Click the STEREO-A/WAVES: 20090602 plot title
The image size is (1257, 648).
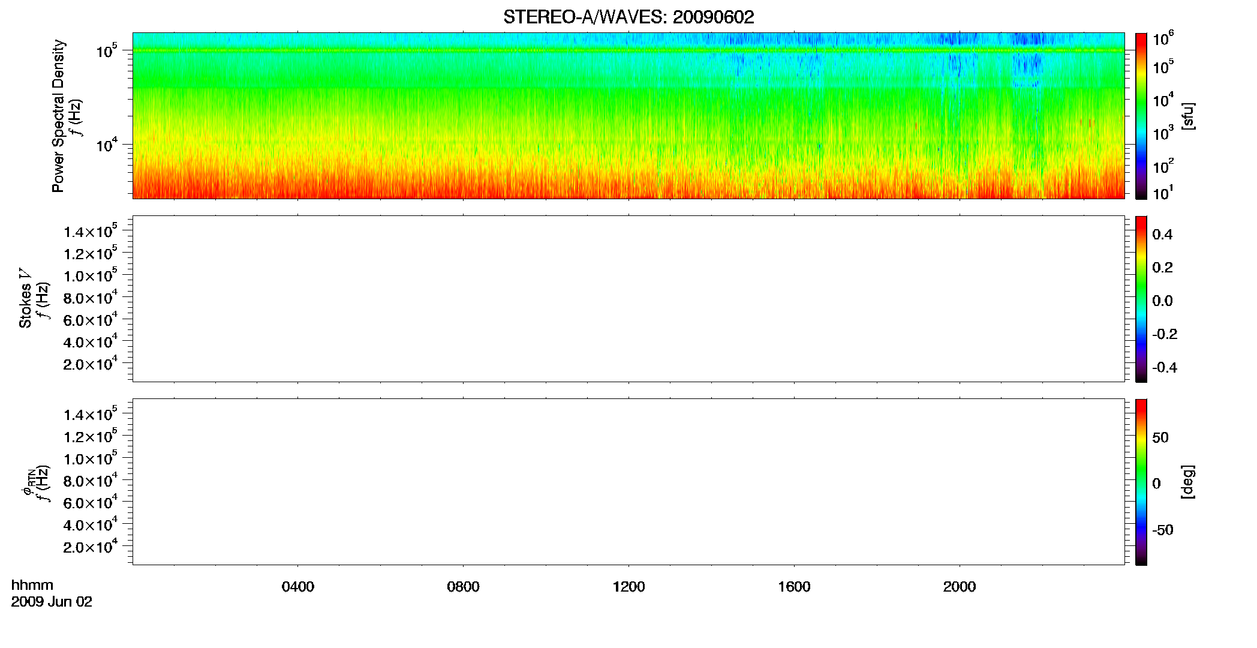(628, 17)
